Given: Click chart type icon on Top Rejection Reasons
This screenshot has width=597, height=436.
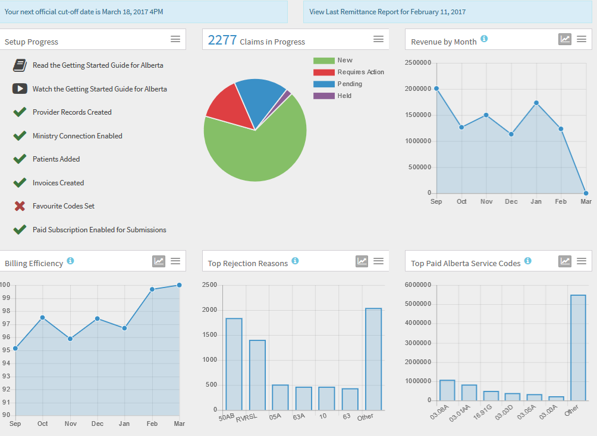Looking at the screenshot, I should coord(362,261).
